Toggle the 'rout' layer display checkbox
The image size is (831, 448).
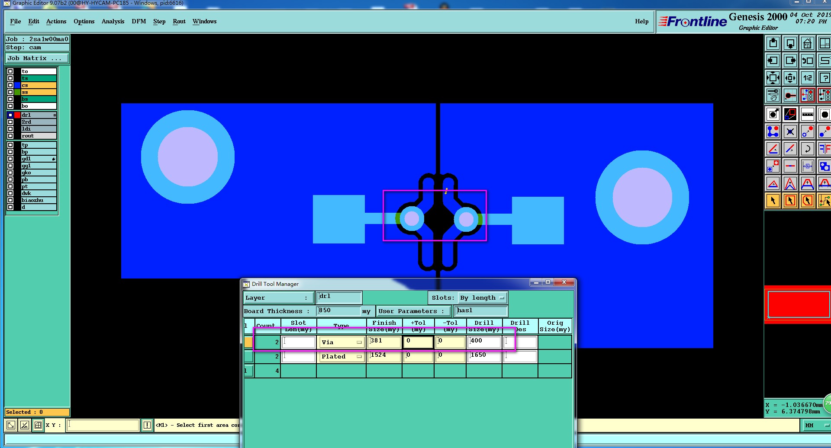tap(10, 136)
